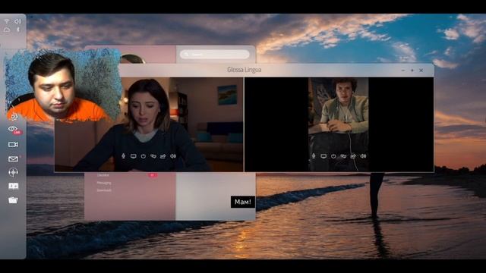Mute the microphone on the woman's video
This screenshot has width=486, height=273.
(x=123, y=156)
